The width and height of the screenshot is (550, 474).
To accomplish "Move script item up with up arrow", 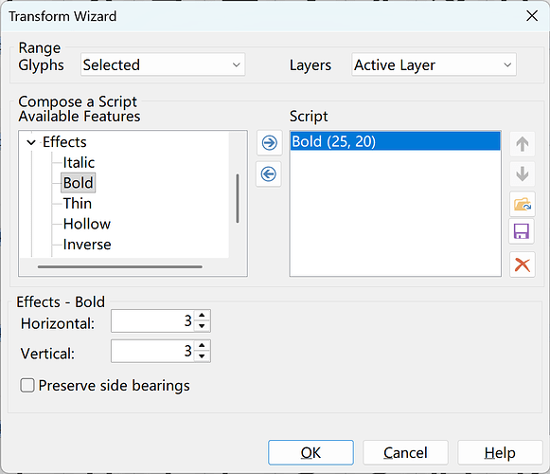I will 523,144.
